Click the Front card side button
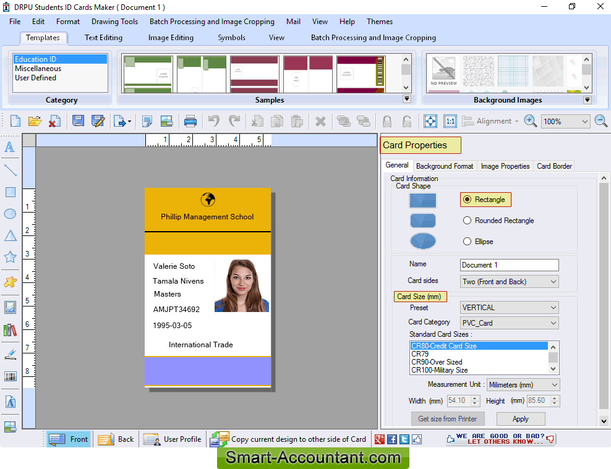Viewport: 611px width, 469px height. coord(69,439)
